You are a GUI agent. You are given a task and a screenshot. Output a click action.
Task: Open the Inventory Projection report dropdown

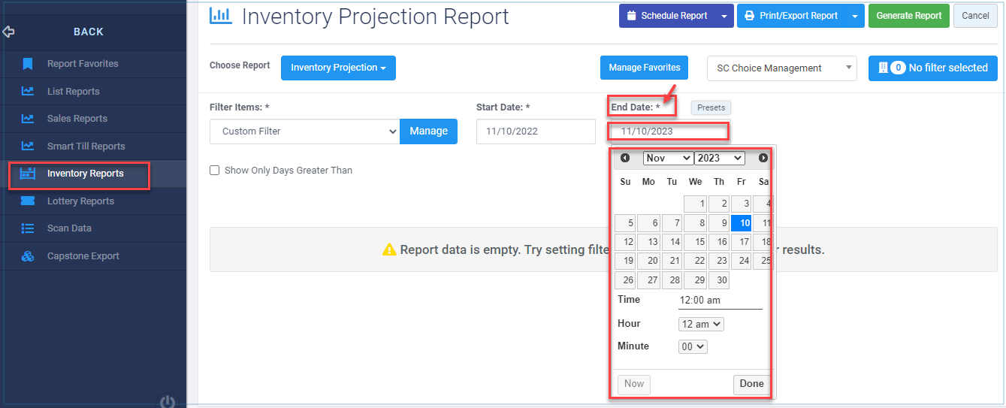[x=338, y=68]
